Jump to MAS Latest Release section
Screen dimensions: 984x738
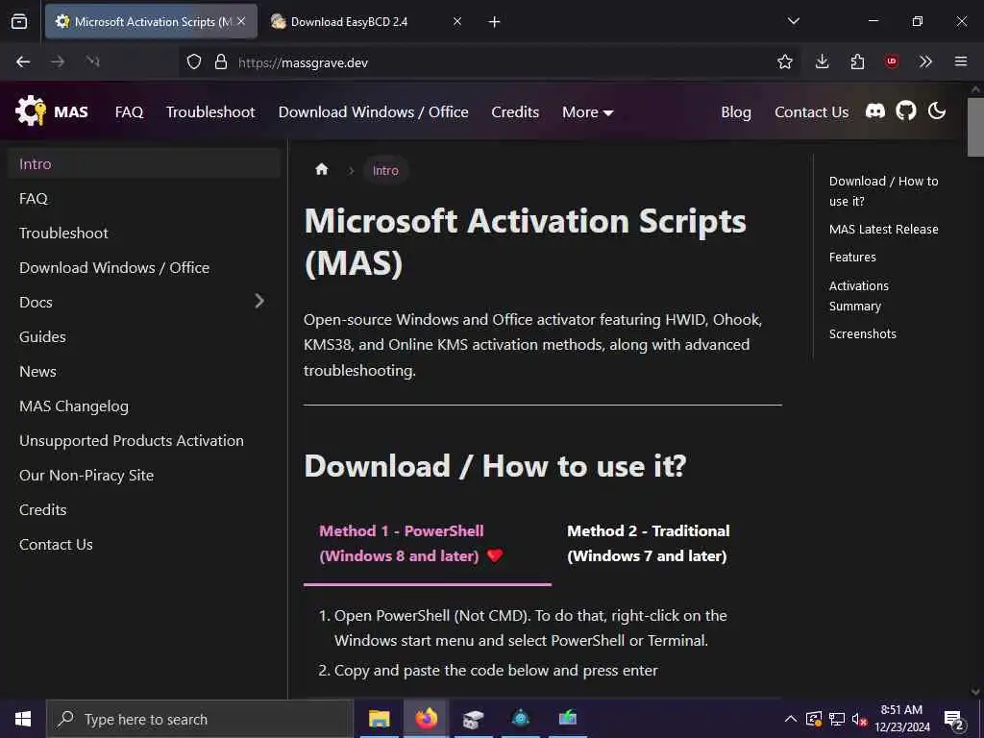pyautogui.click(x=884, y=229)
